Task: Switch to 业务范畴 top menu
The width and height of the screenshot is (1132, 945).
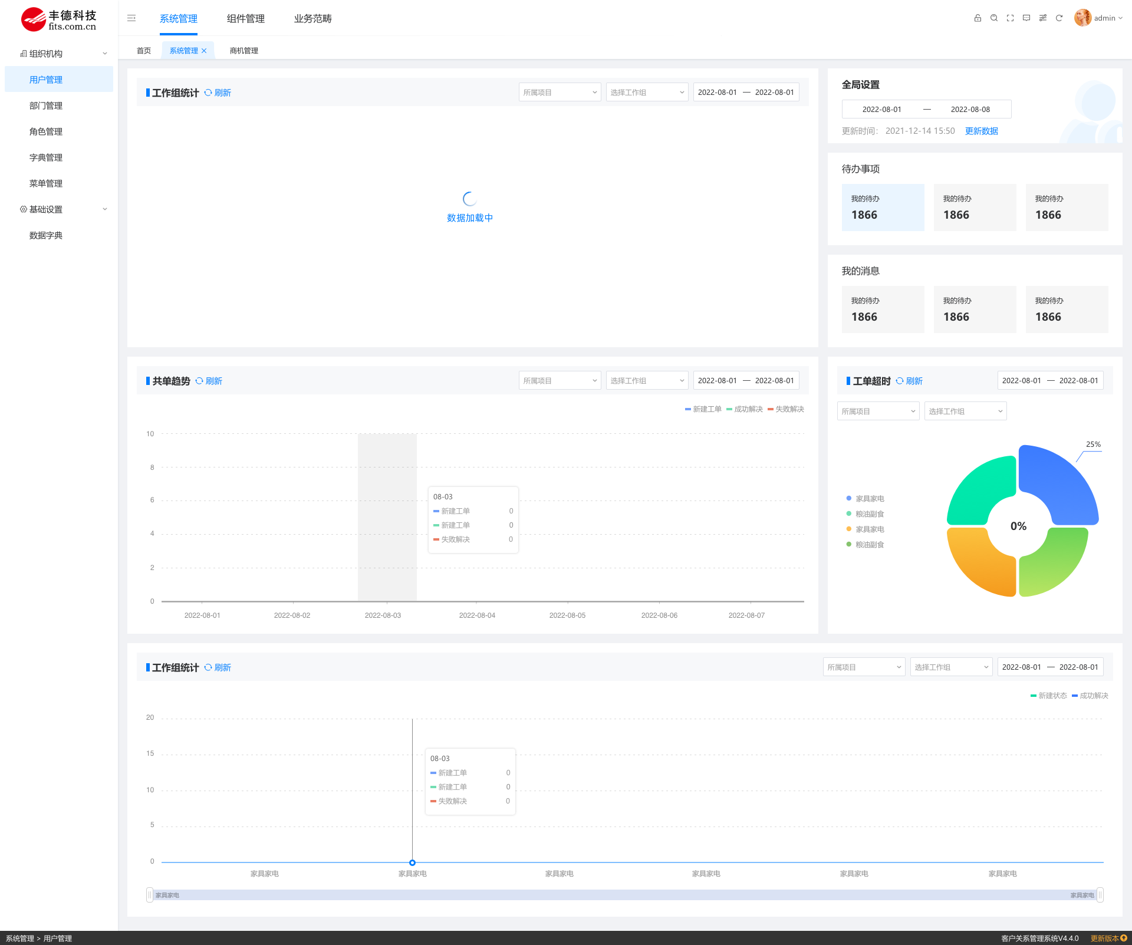Action: (x=313, y=19)
